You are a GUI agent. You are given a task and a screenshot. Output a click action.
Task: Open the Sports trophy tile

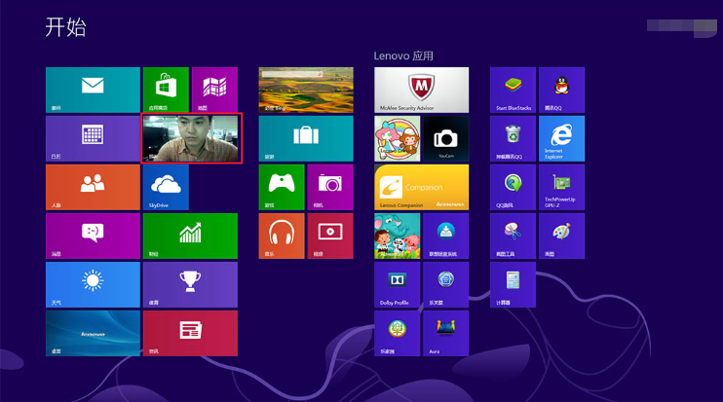pos(190,284)
